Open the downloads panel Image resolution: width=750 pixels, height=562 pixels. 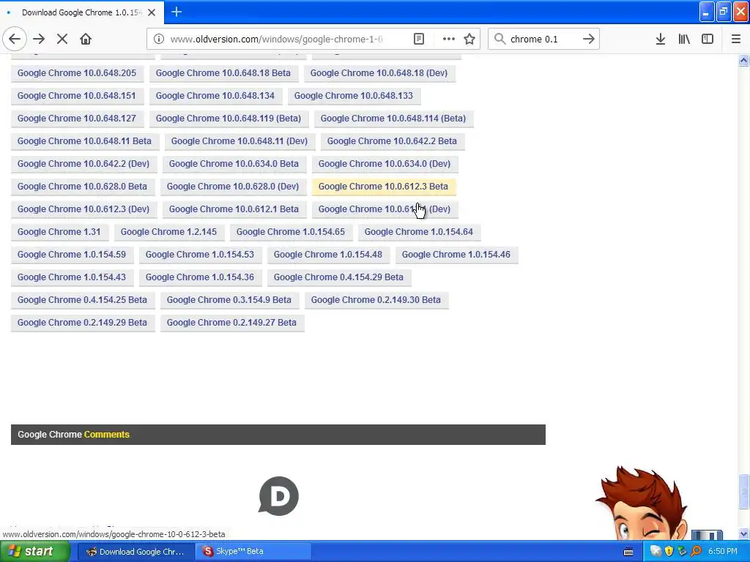click(x=660, y=40)
